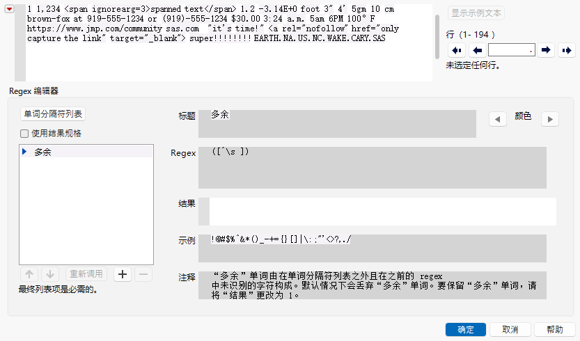Go to the first row
The image size is (580, 341).
(457, 50)
